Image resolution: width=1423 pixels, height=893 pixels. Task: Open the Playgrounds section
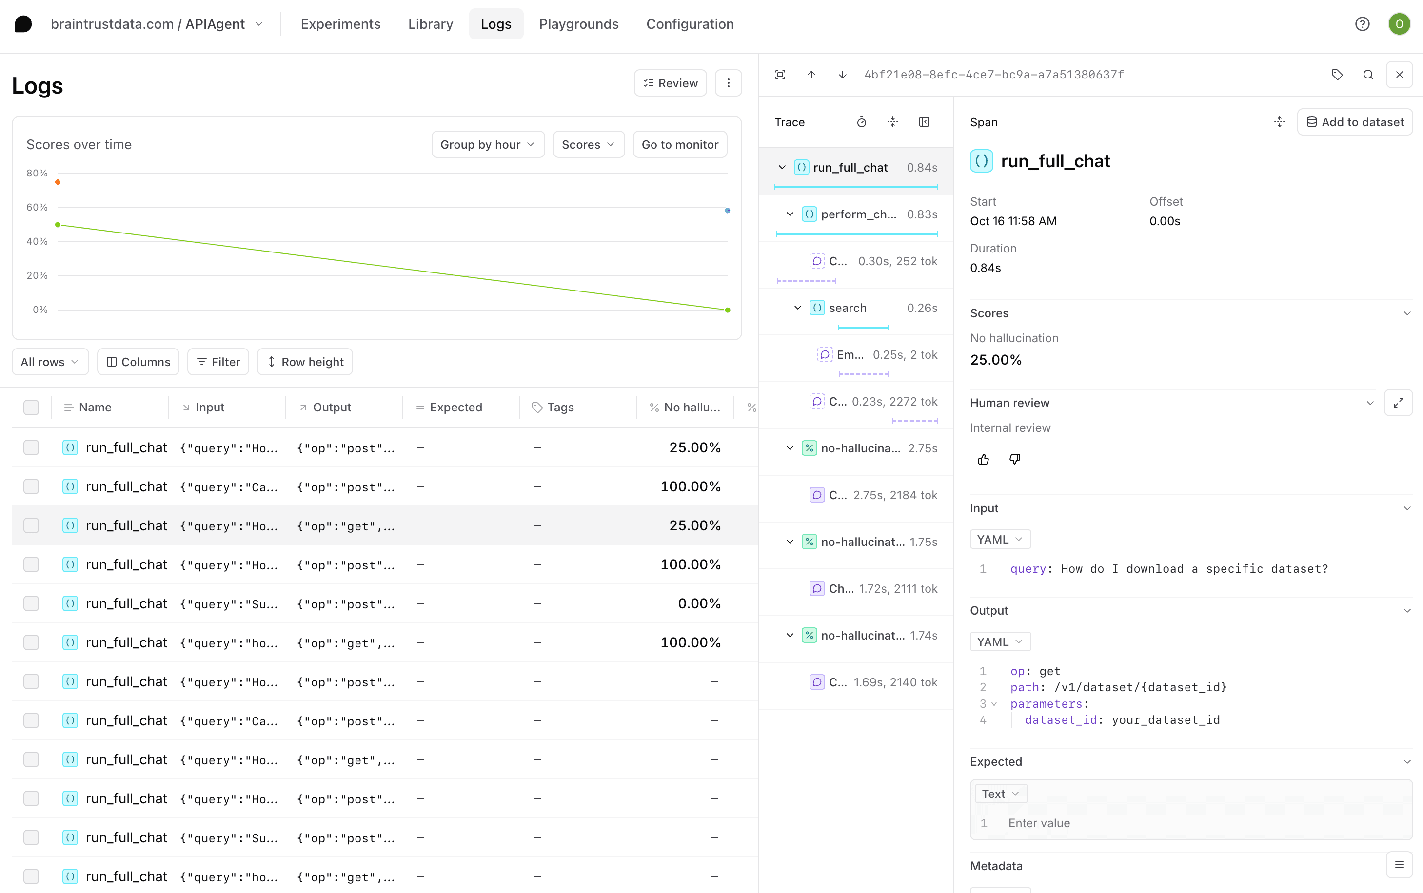tap(579, 23)
